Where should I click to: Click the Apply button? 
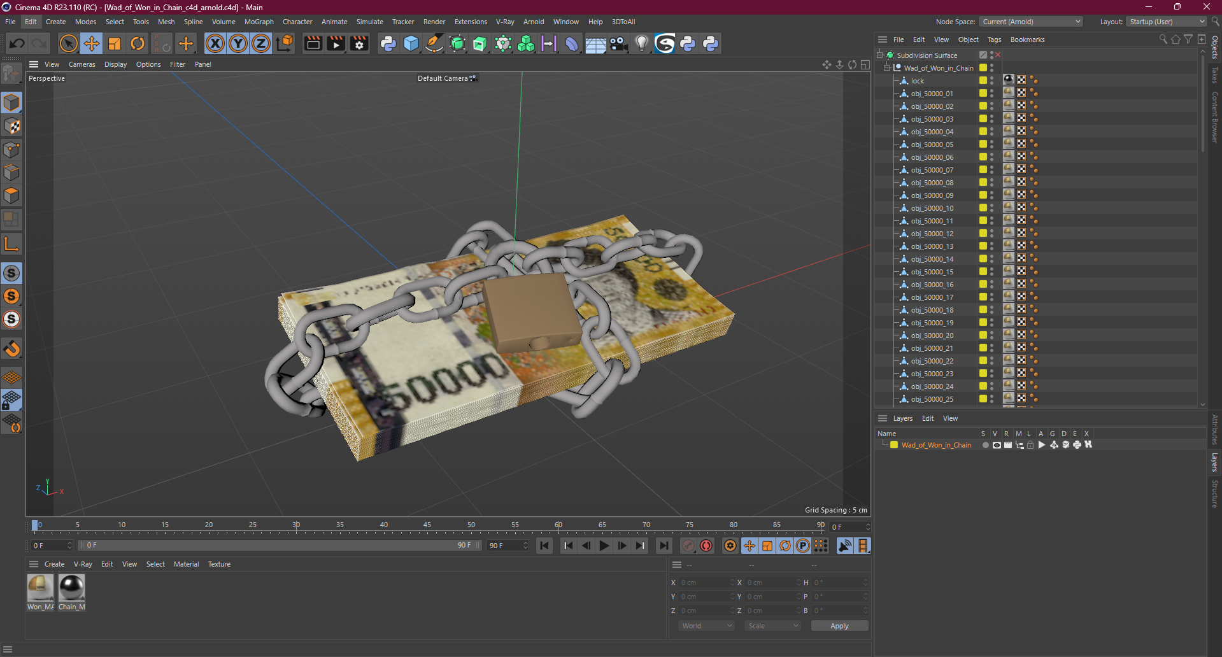point(839,626)
